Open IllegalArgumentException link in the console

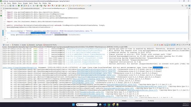20,67
